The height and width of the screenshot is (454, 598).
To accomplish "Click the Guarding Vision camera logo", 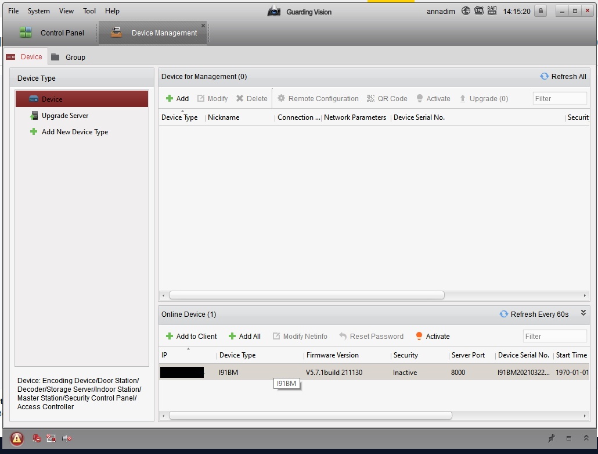I will (x=273, y=11).
